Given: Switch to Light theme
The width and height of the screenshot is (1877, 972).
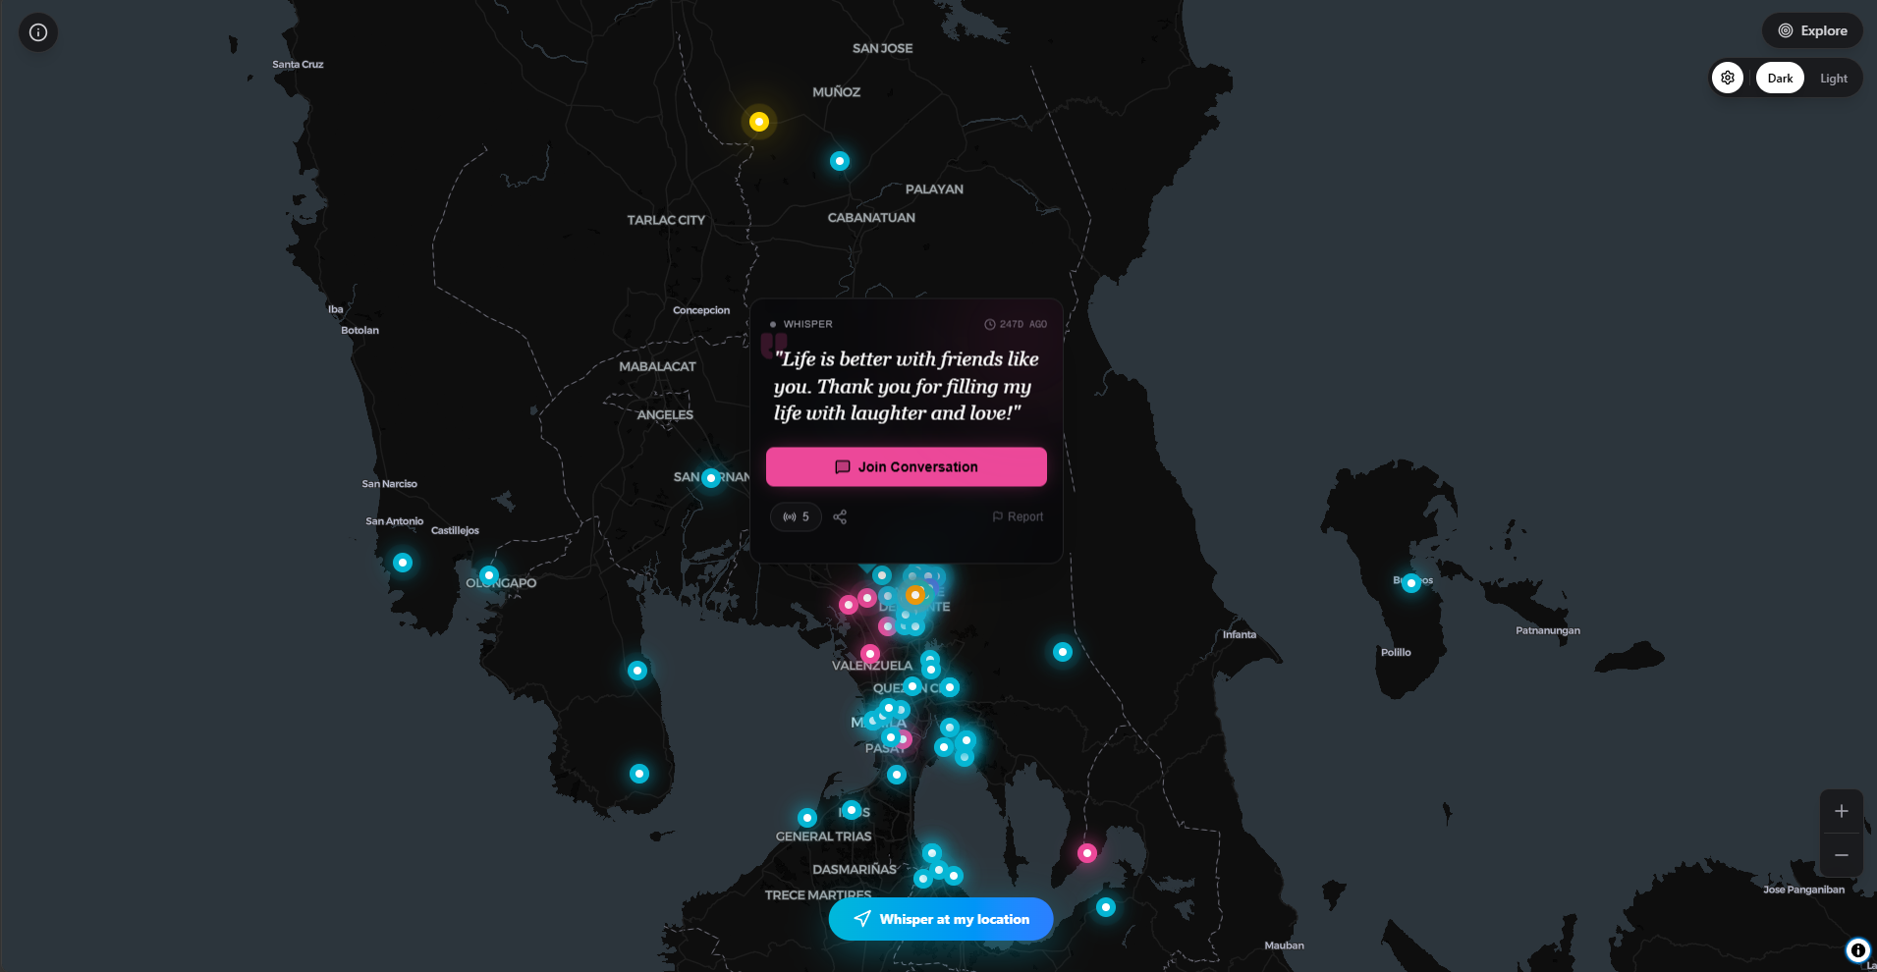Looking at the screenshot, I should point(1833,79).
